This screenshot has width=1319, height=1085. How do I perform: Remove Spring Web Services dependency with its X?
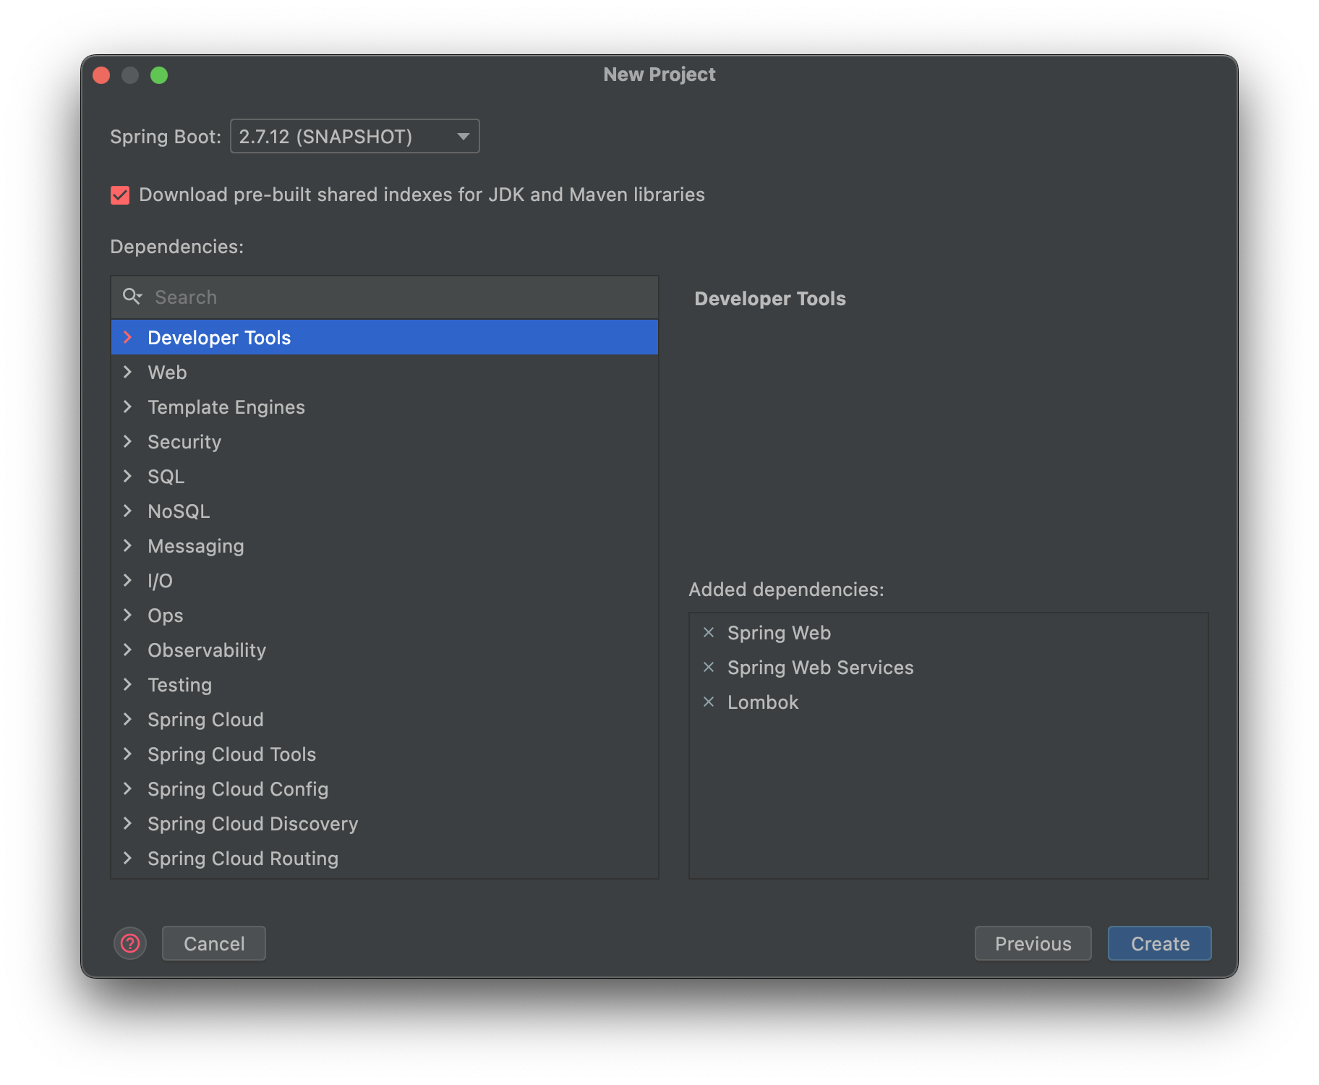click(x=709, y=668)
